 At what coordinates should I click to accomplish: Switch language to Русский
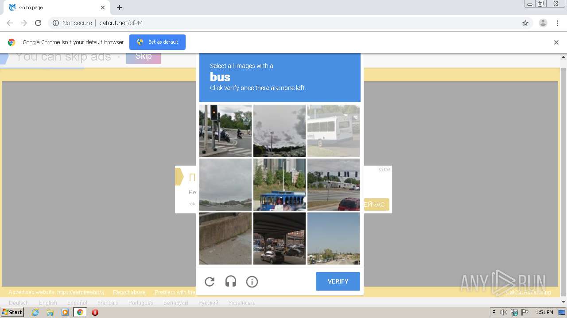(208, 303)
